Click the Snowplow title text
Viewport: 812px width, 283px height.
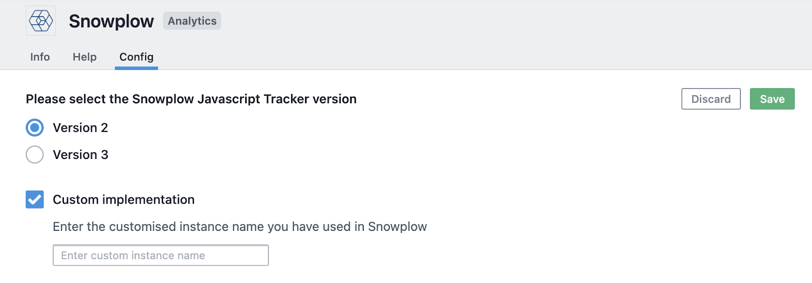(x=111, y=21)
